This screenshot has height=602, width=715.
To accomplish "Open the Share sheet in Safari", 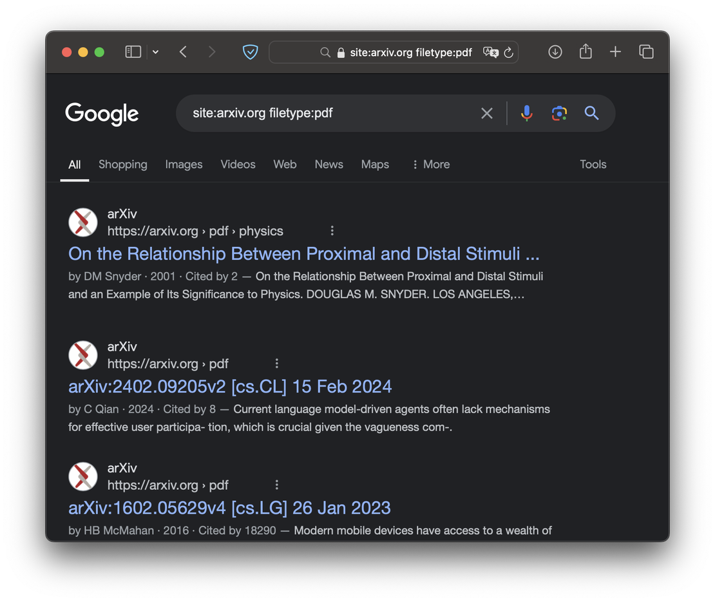I will [585, 52].
